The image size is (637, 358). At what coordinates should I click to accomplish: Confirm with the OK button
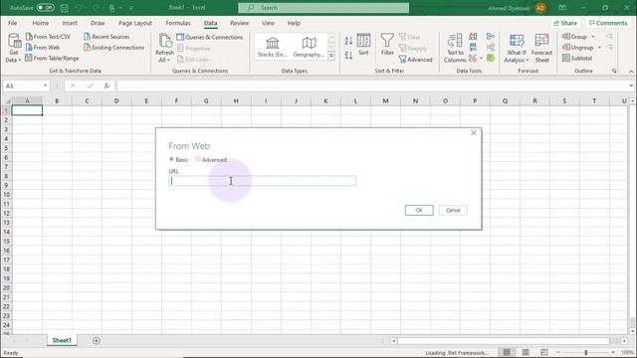click(419, 210)
